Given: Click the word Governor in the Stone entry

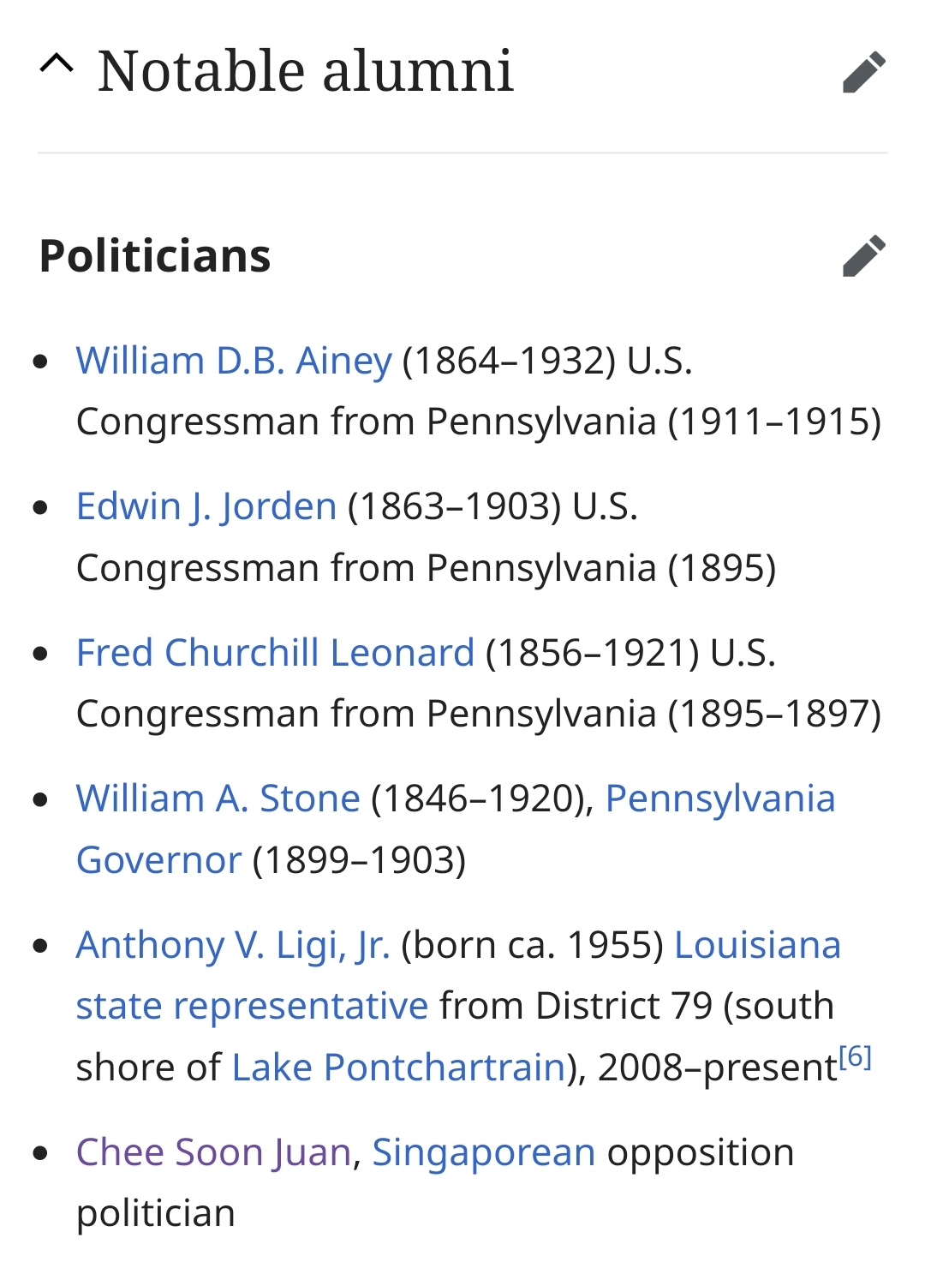Looking at the screenshot, I should point(158,860).
